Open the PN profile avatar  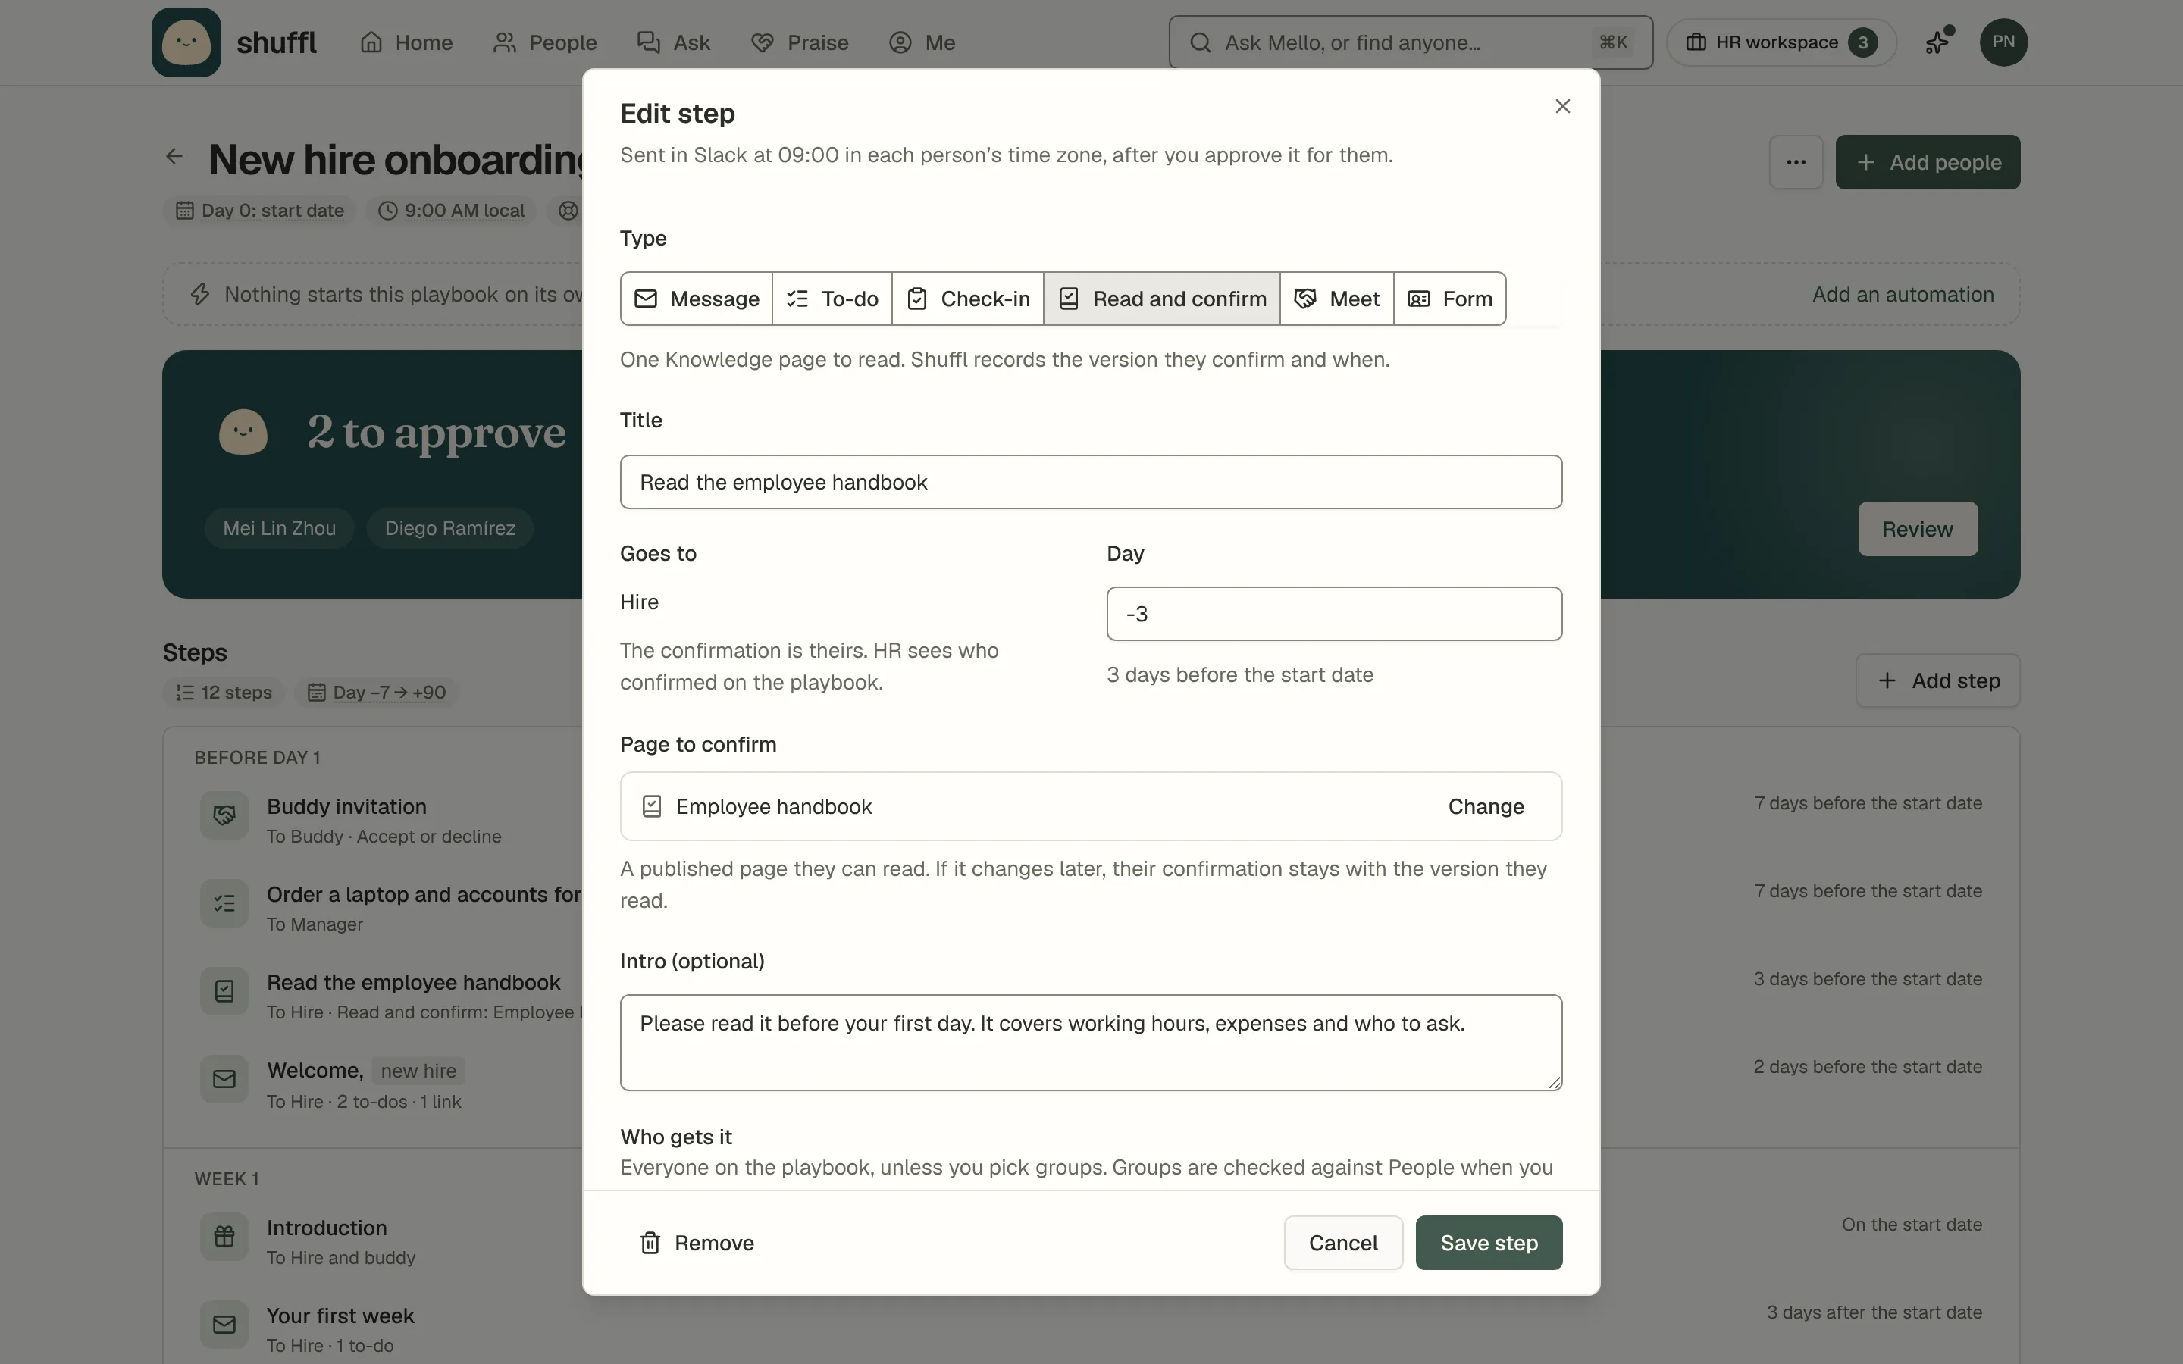tap(2003, 42)
